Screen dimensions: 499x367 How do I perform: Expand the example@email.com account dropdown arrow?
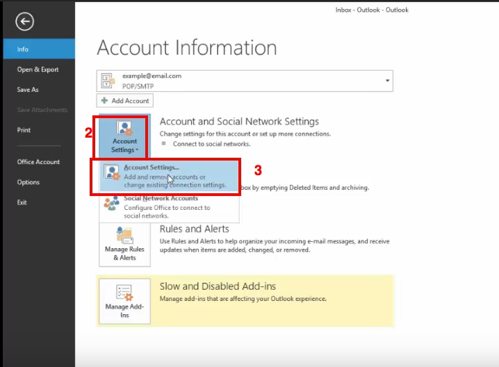click(x=387, y=81)
